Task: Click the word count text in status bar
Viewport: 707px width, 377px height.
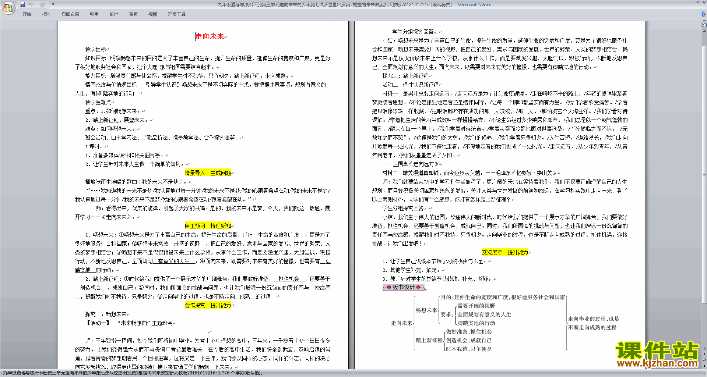Action: click(x=133, y=373)
